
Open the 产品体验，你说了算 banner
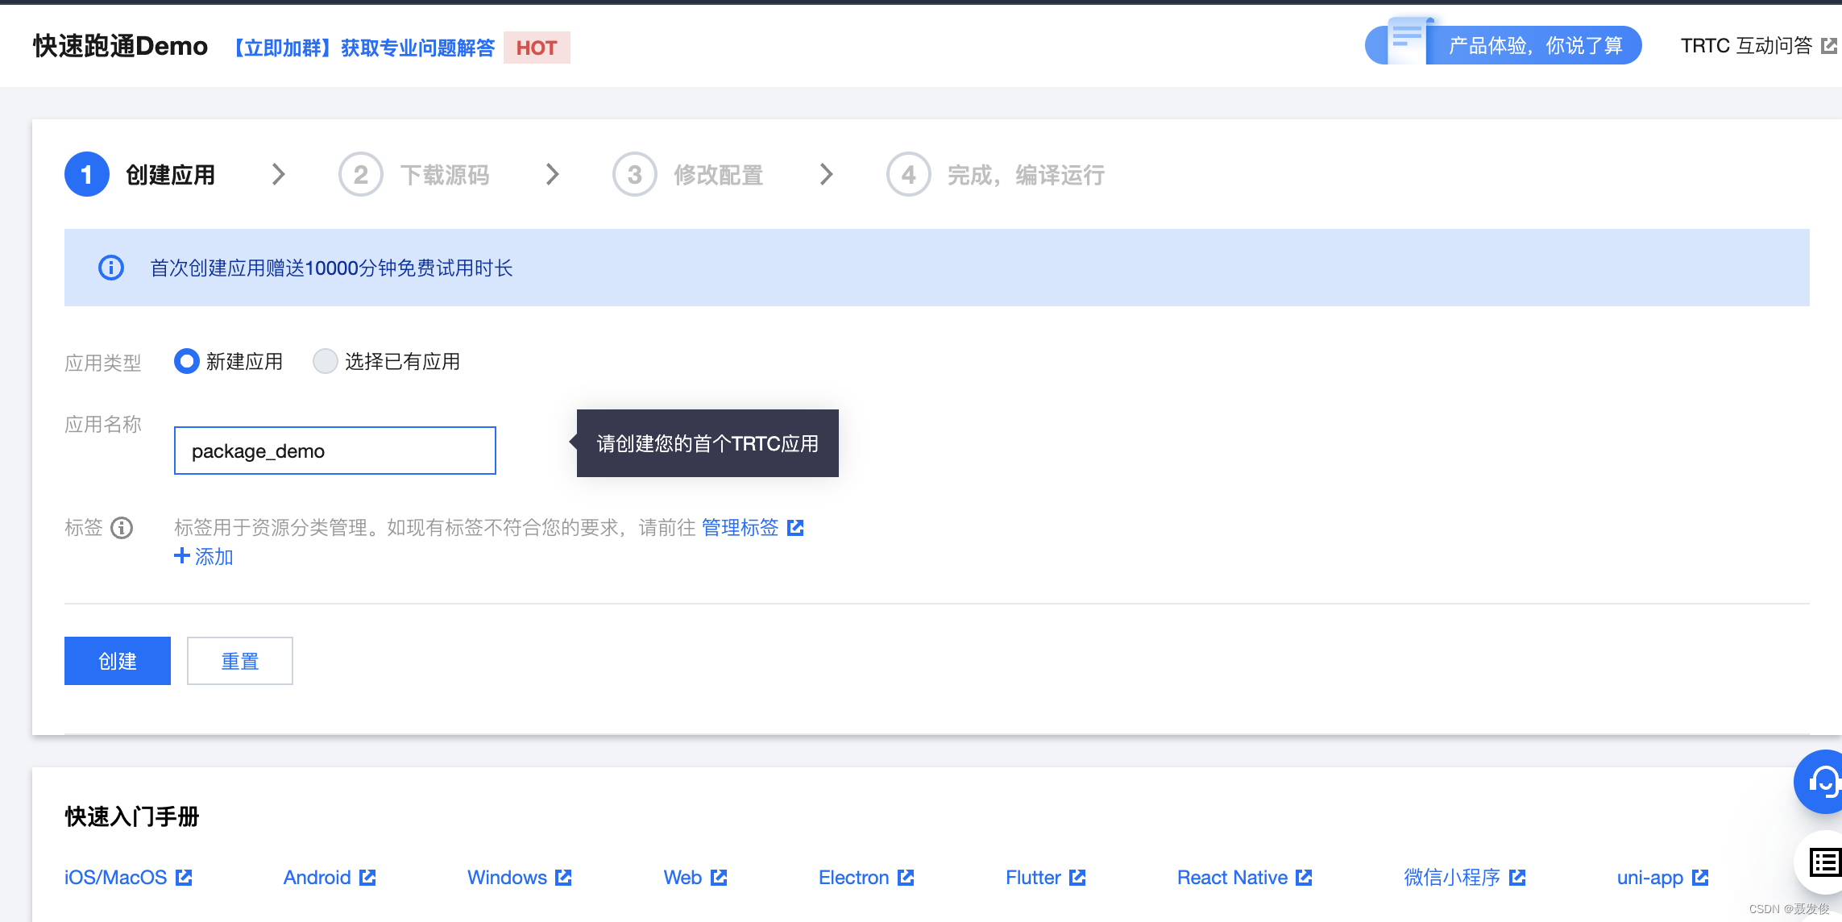coord(1504,45)
